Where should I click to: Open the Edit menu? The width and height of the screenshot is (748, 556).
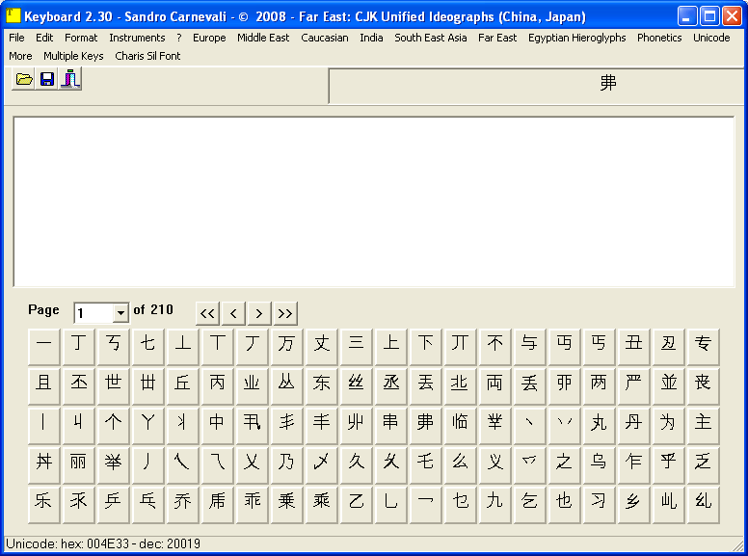point(44,38)
